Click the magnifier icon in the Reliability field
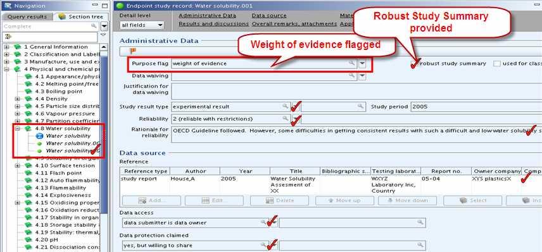The height and width of the screenshot is (252, 542). 285,119
